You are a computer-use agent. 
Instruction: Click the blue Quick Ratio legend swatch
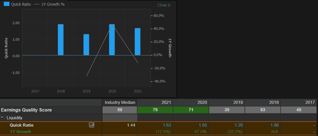click(7, 4)
